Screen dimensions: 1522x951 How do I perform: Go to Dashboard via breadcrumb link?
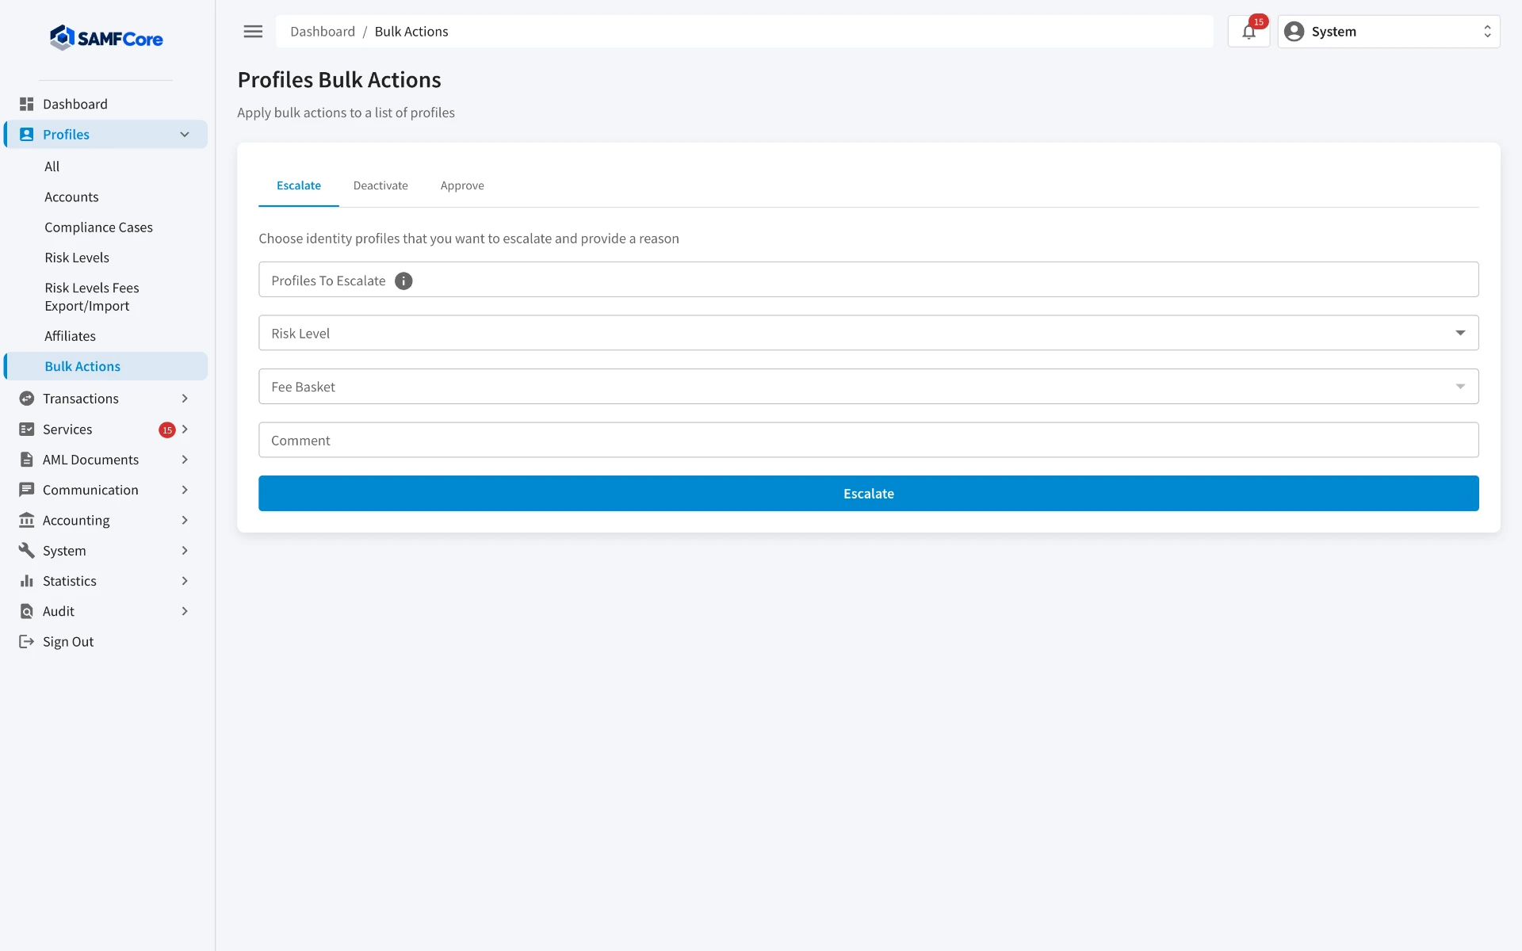(323, 32)
